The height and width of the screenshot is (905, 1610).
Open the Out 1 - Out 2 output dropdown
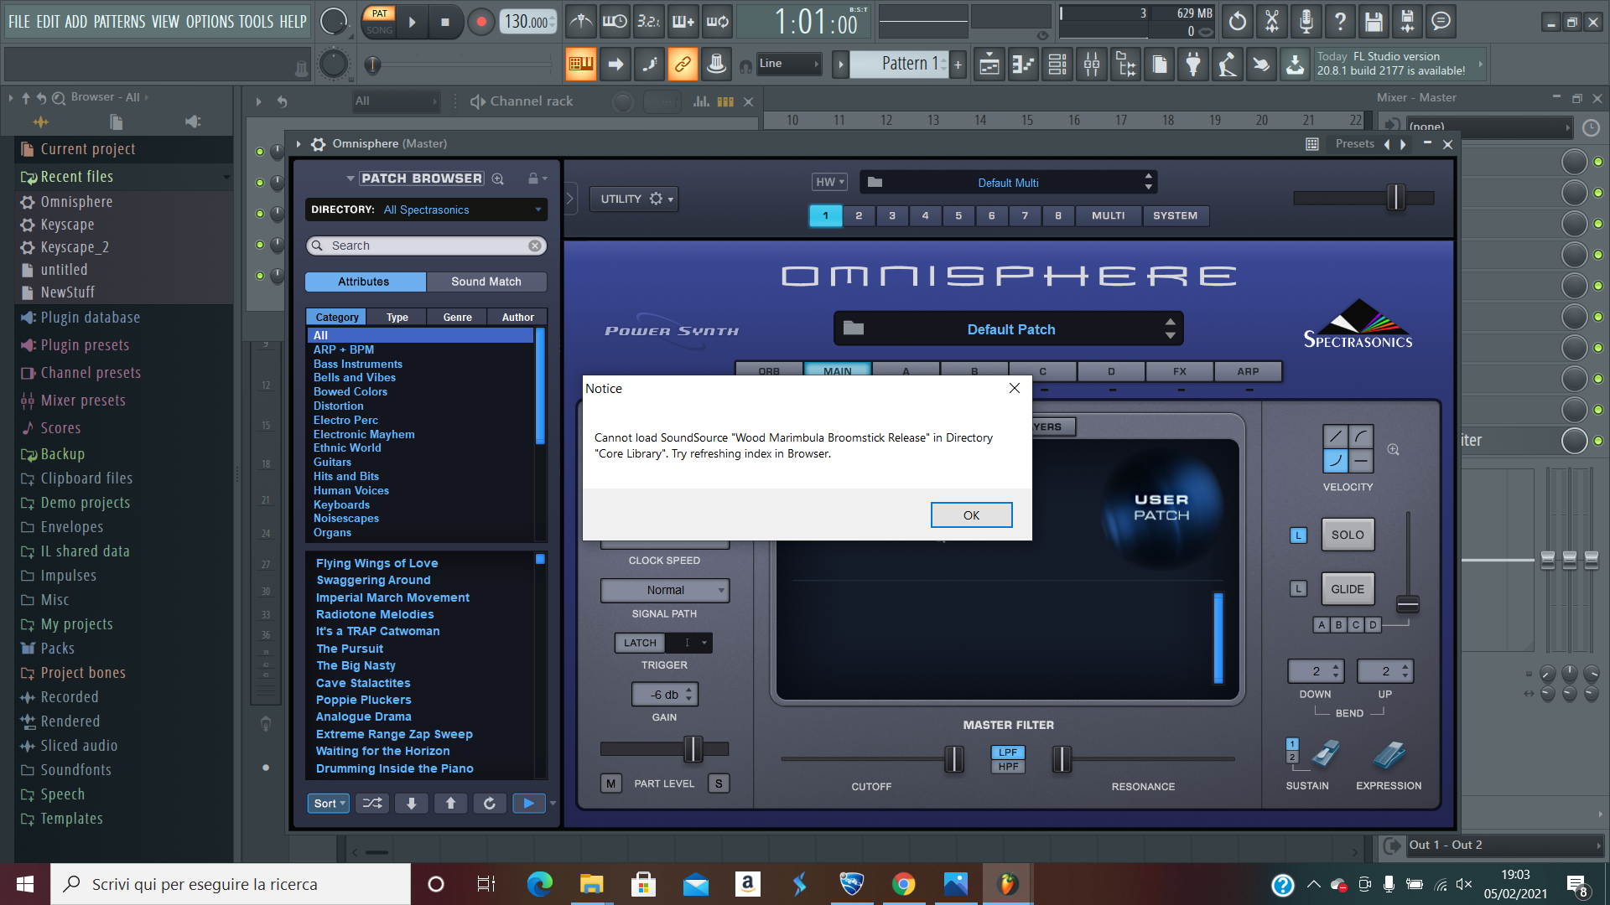1504,845
